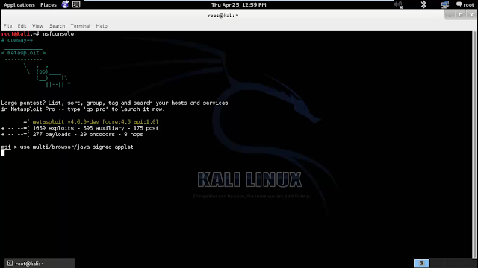The image size is (478, 268).
Task: Open the Applications menu
Action: [x=19, y=5]
